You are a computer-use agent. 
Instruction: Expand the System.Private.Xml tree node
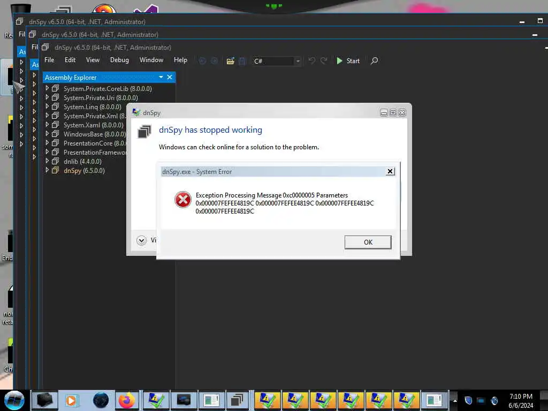[47, 116]
